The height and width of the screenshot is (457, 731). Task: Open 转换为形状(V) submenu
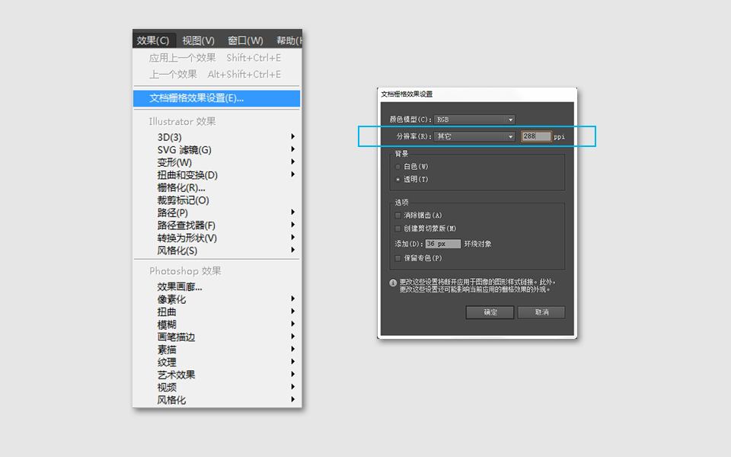pyautogui.click(x=217, y=238)
